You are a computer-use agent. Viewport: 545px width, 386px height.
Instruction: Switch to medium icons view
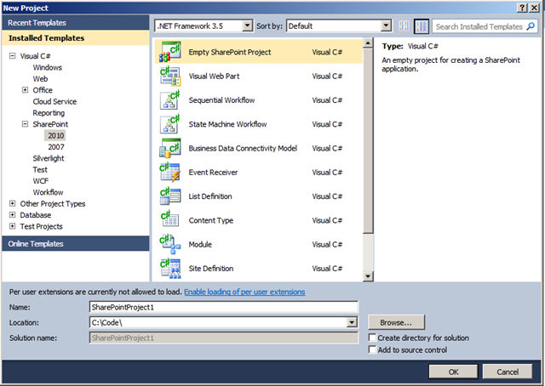tap(422, 26)
